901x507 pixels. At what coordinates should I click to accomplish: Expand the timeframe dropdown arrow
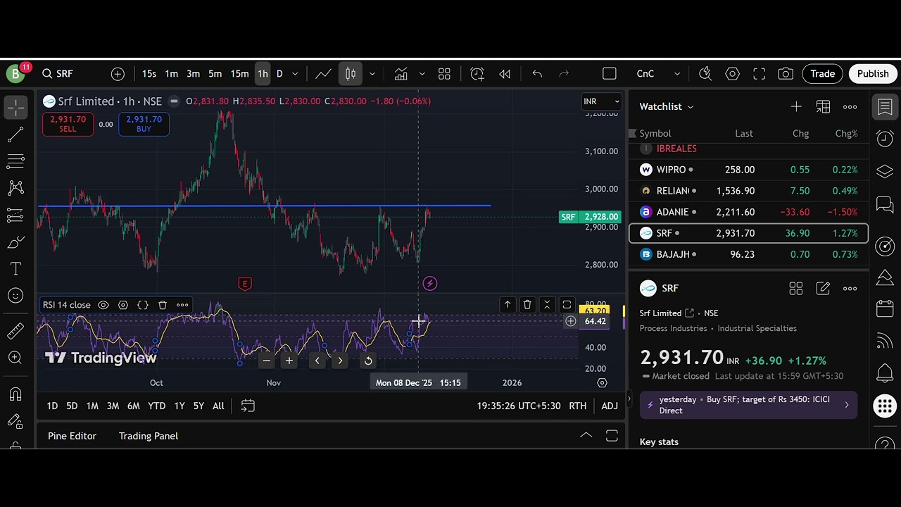pyautogui.click(x=295, y=73)
